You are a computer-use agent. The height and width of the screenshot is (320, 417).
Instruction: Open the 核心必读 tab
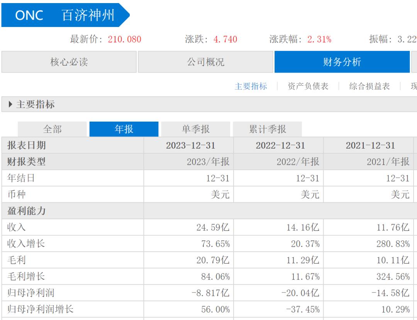click(x=69, y=62)
